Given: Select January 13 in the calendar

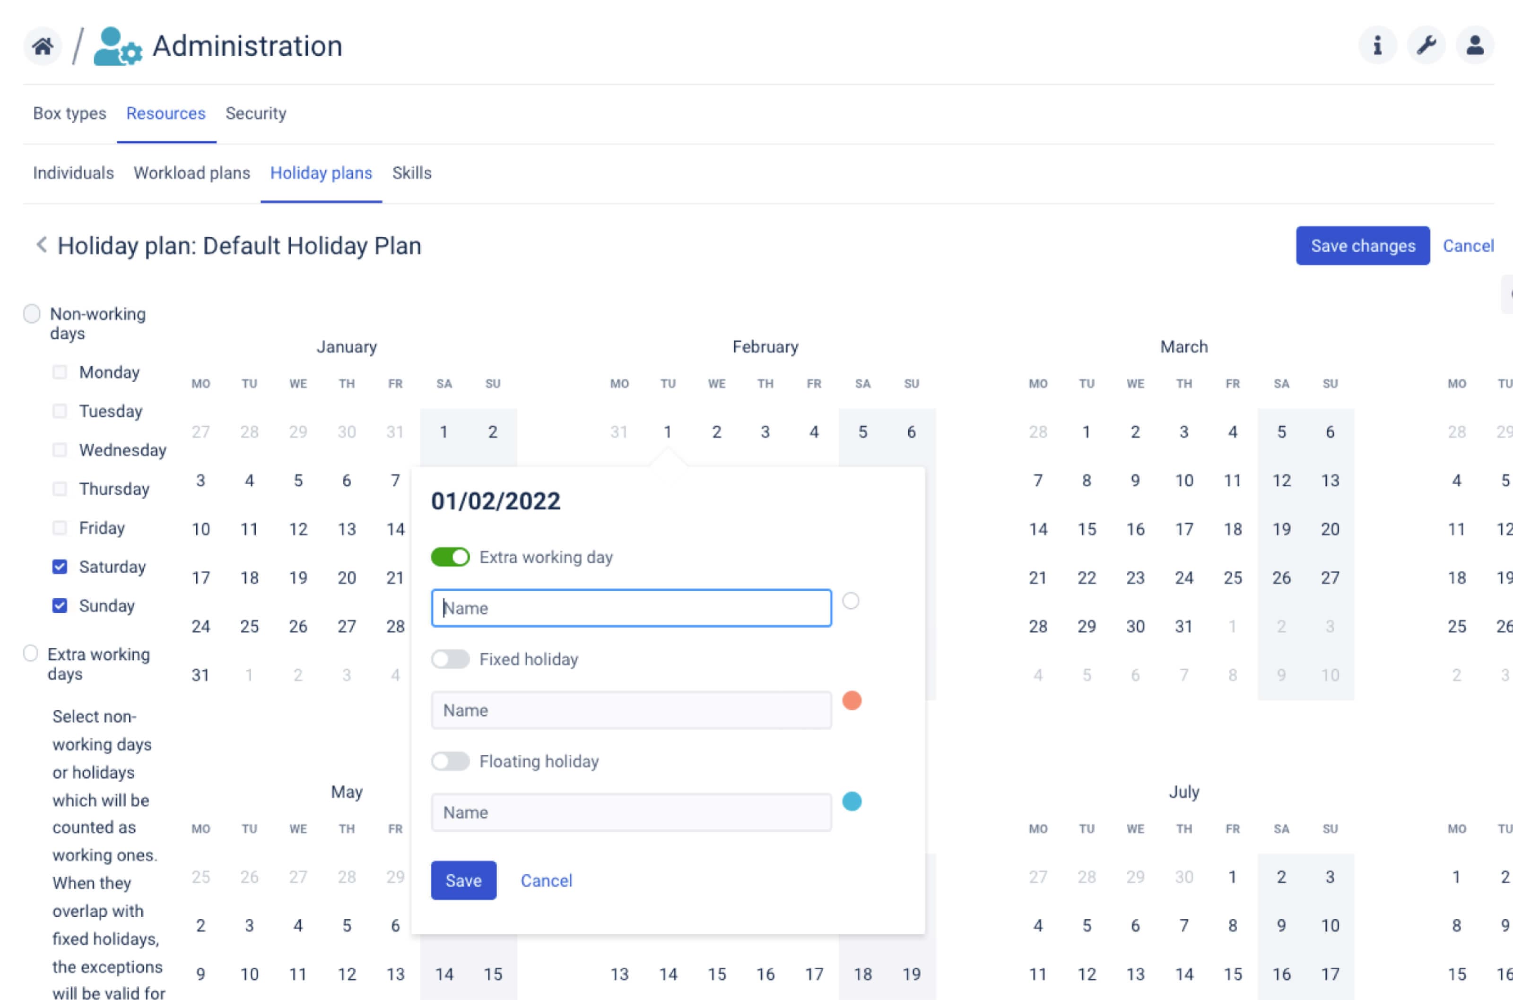Looking at the screenshot, I should coord(347,529).
